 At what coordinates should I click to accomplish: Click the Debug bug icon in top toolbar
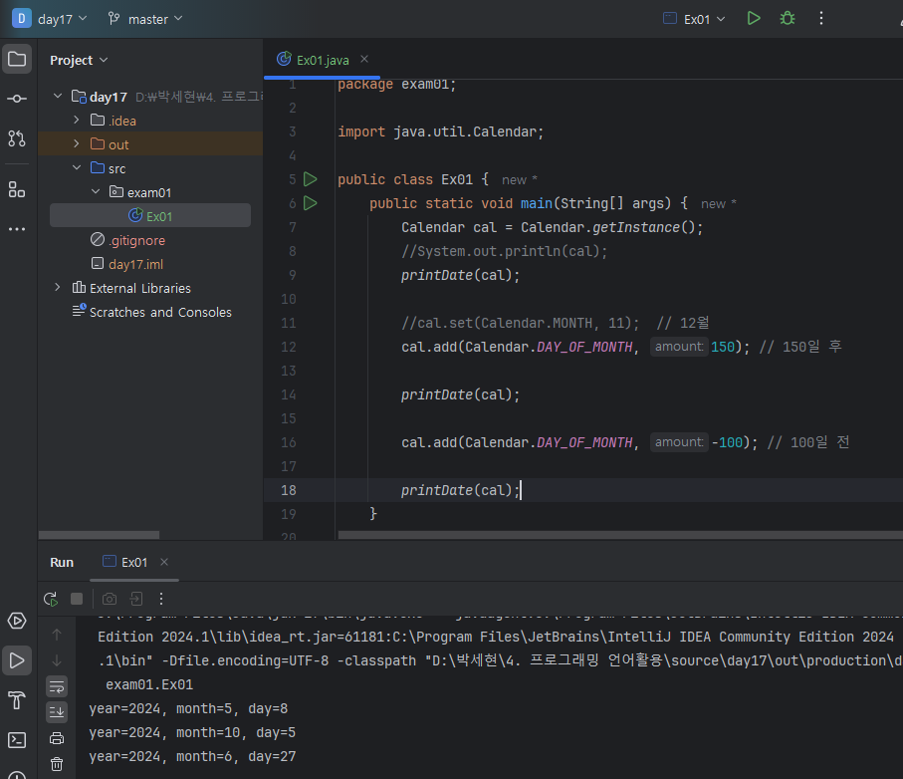(788, 18)
